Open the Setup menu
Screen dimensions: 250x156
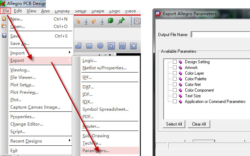[80, 11]
